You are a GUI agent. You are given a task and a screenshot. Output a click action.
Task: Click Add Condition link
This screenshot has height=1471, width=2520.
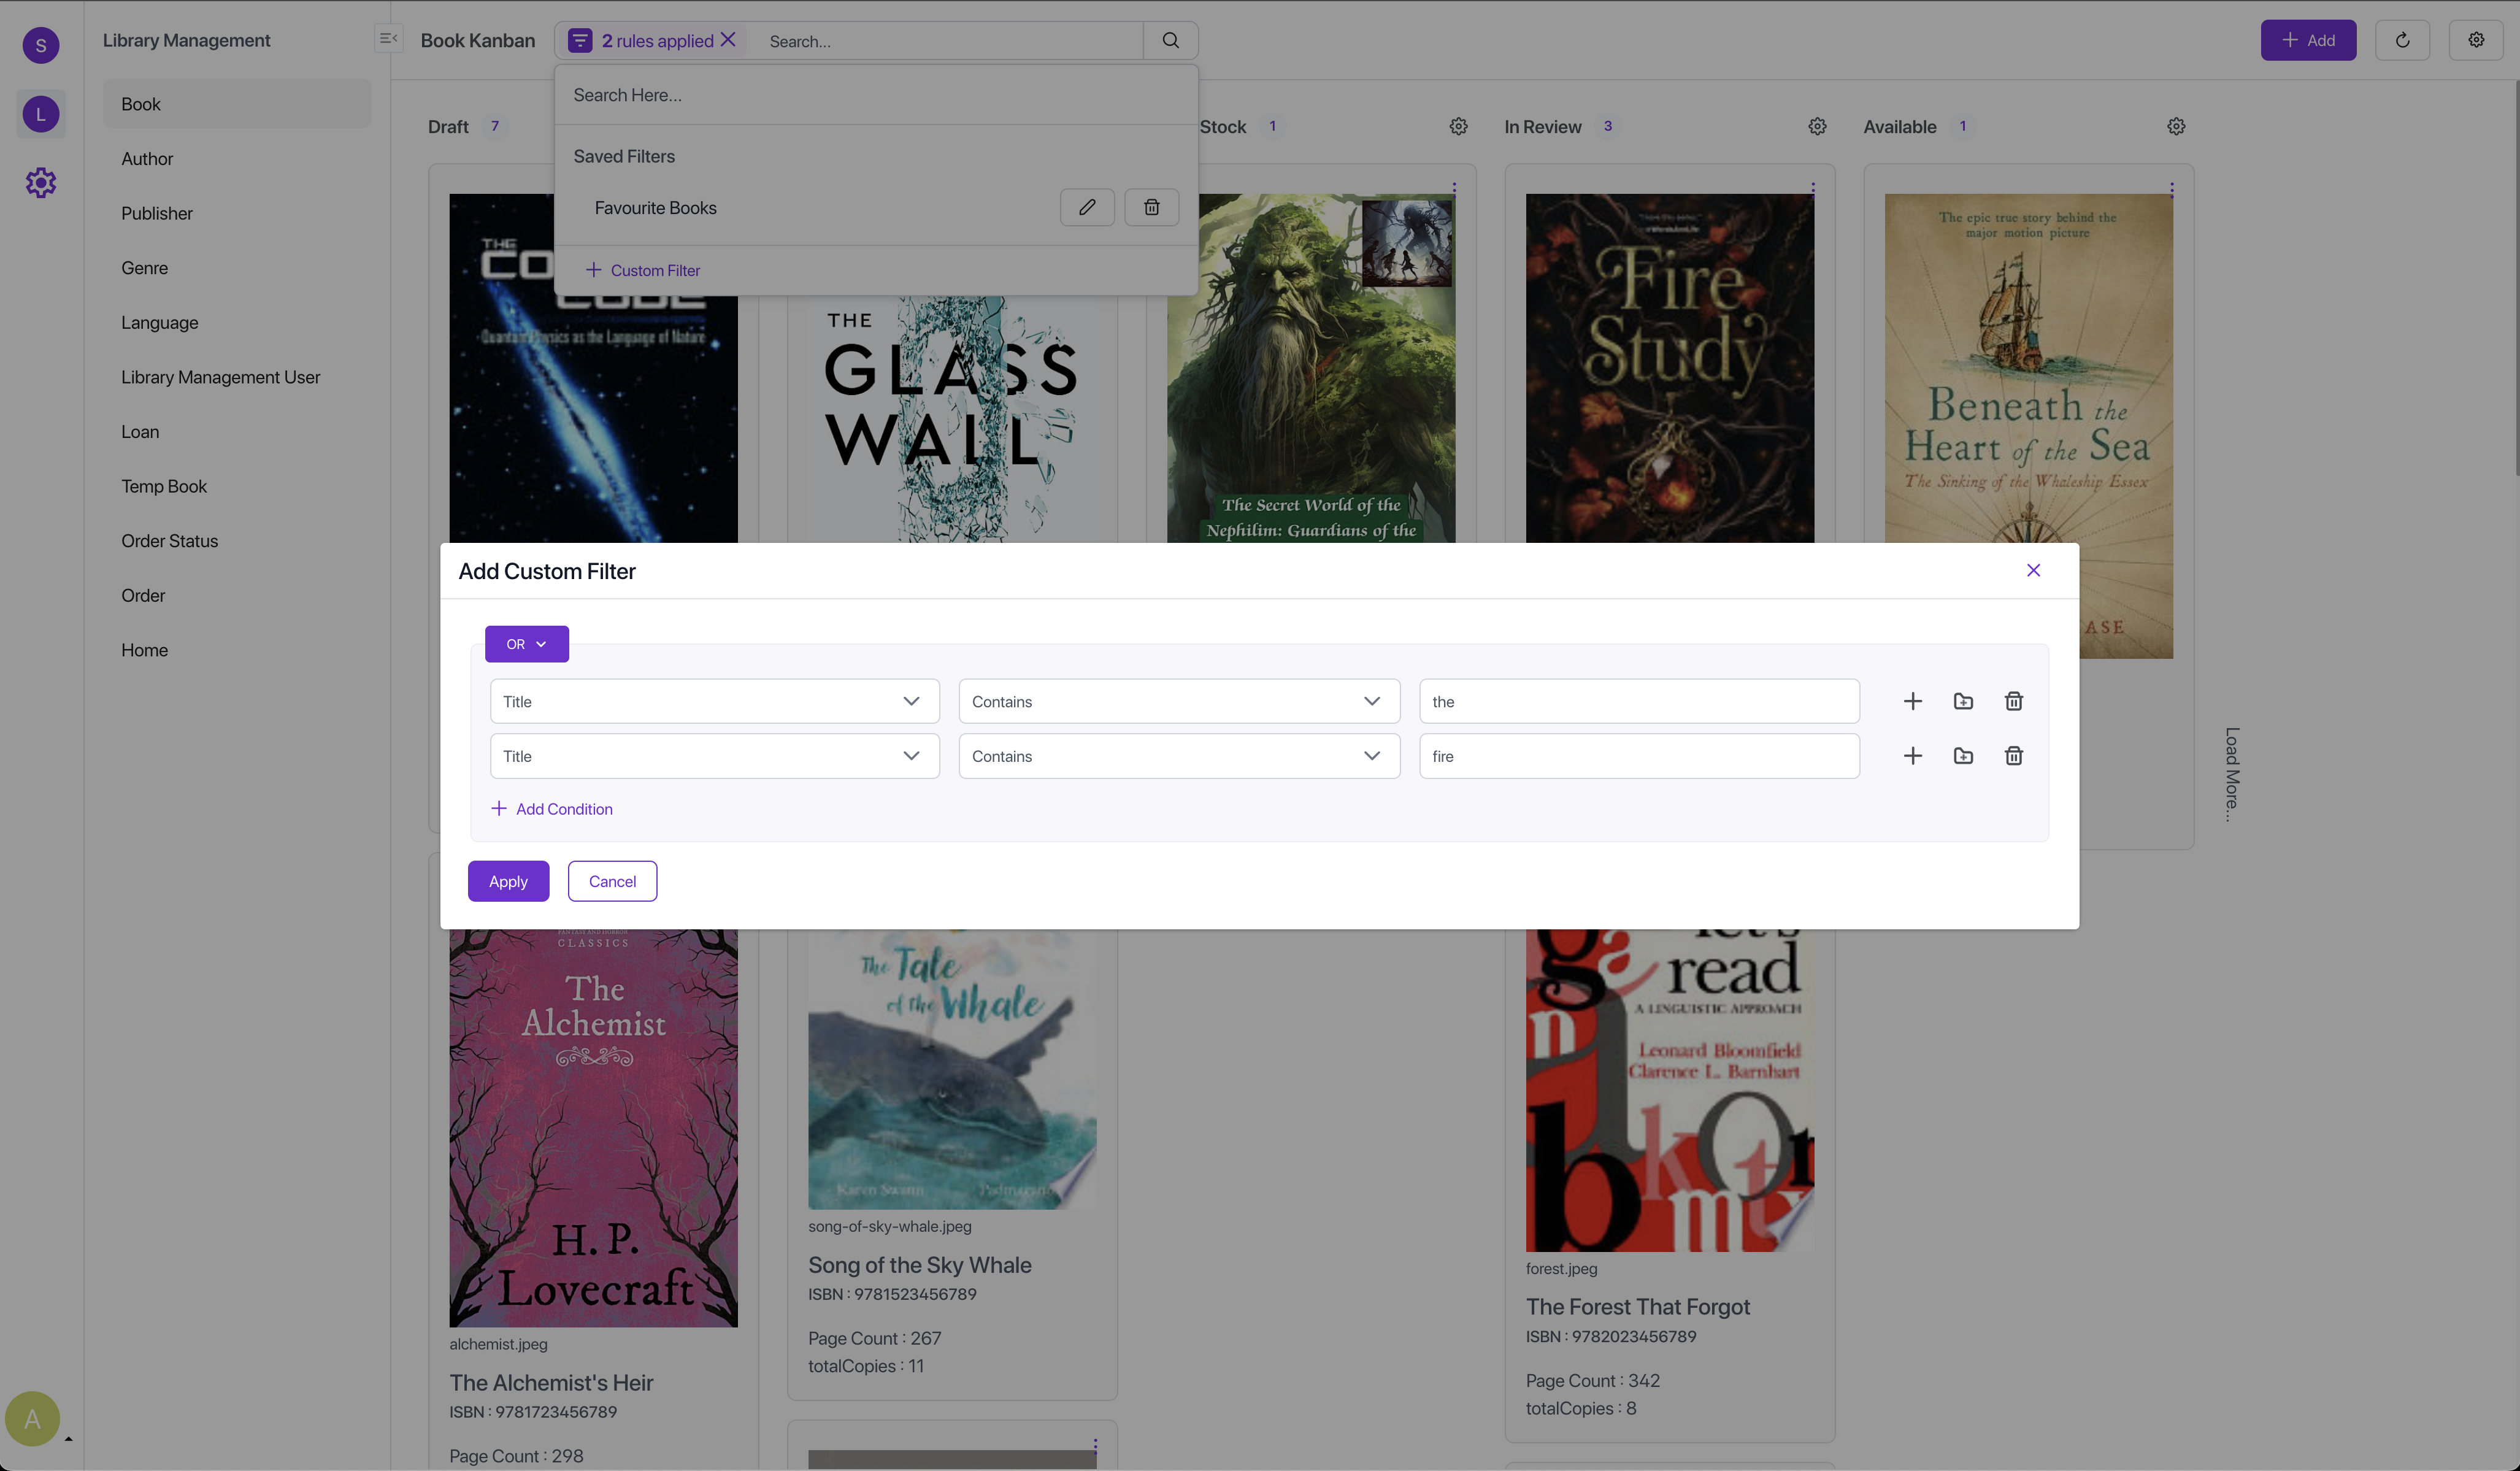[x=552, y=809]
